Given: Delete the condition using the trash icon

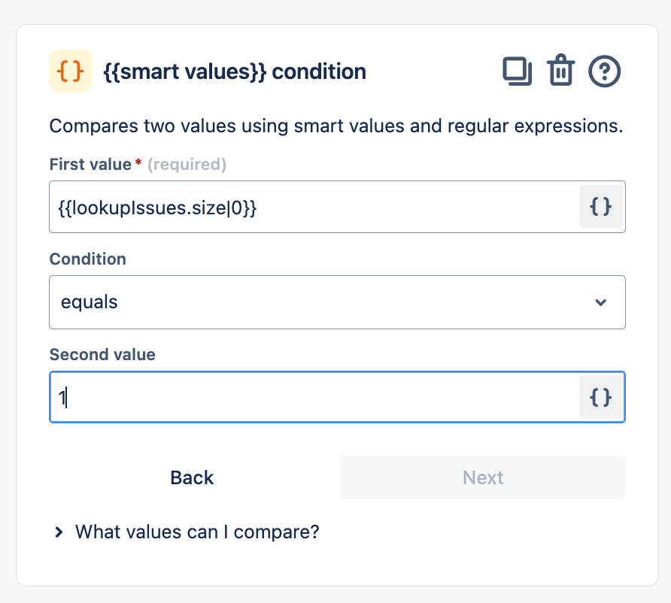Looking at the screenshot, I should [x=560, y=70].
